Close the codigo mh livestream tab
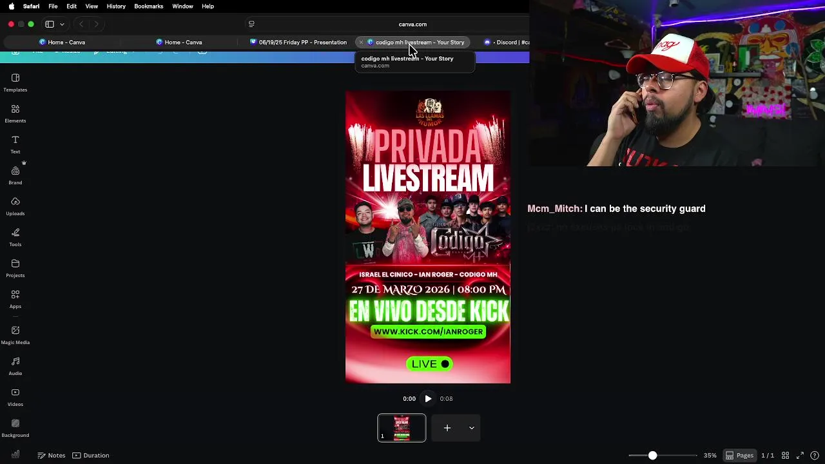This screenshot has width=825, height=464. coord(361,43)
